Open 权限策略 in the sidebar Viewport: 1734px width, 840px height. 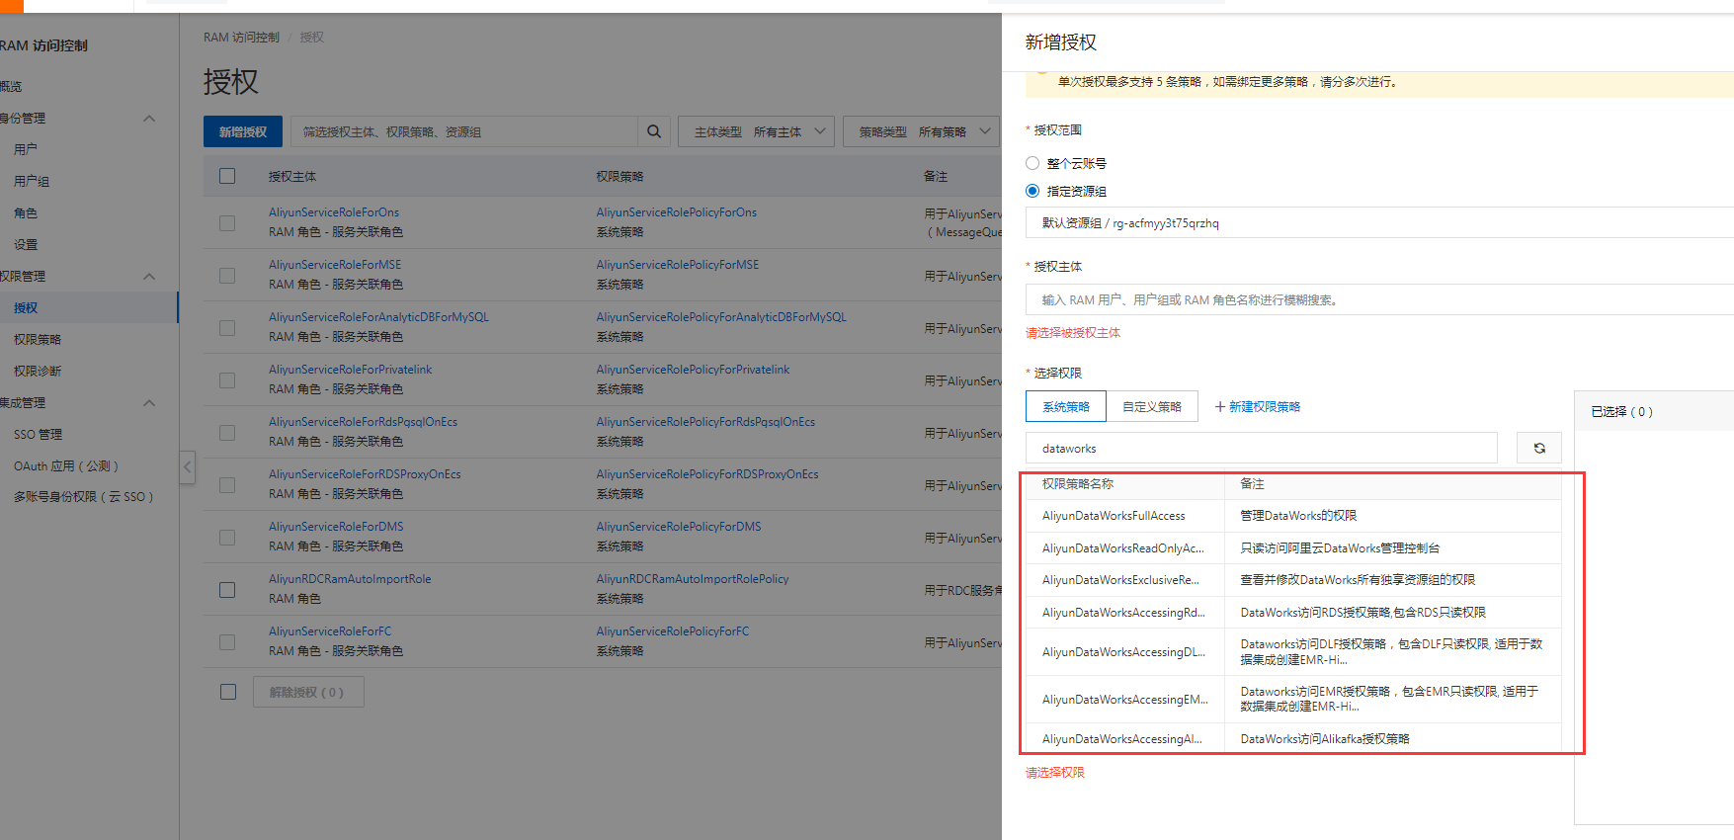click(38, 340)
